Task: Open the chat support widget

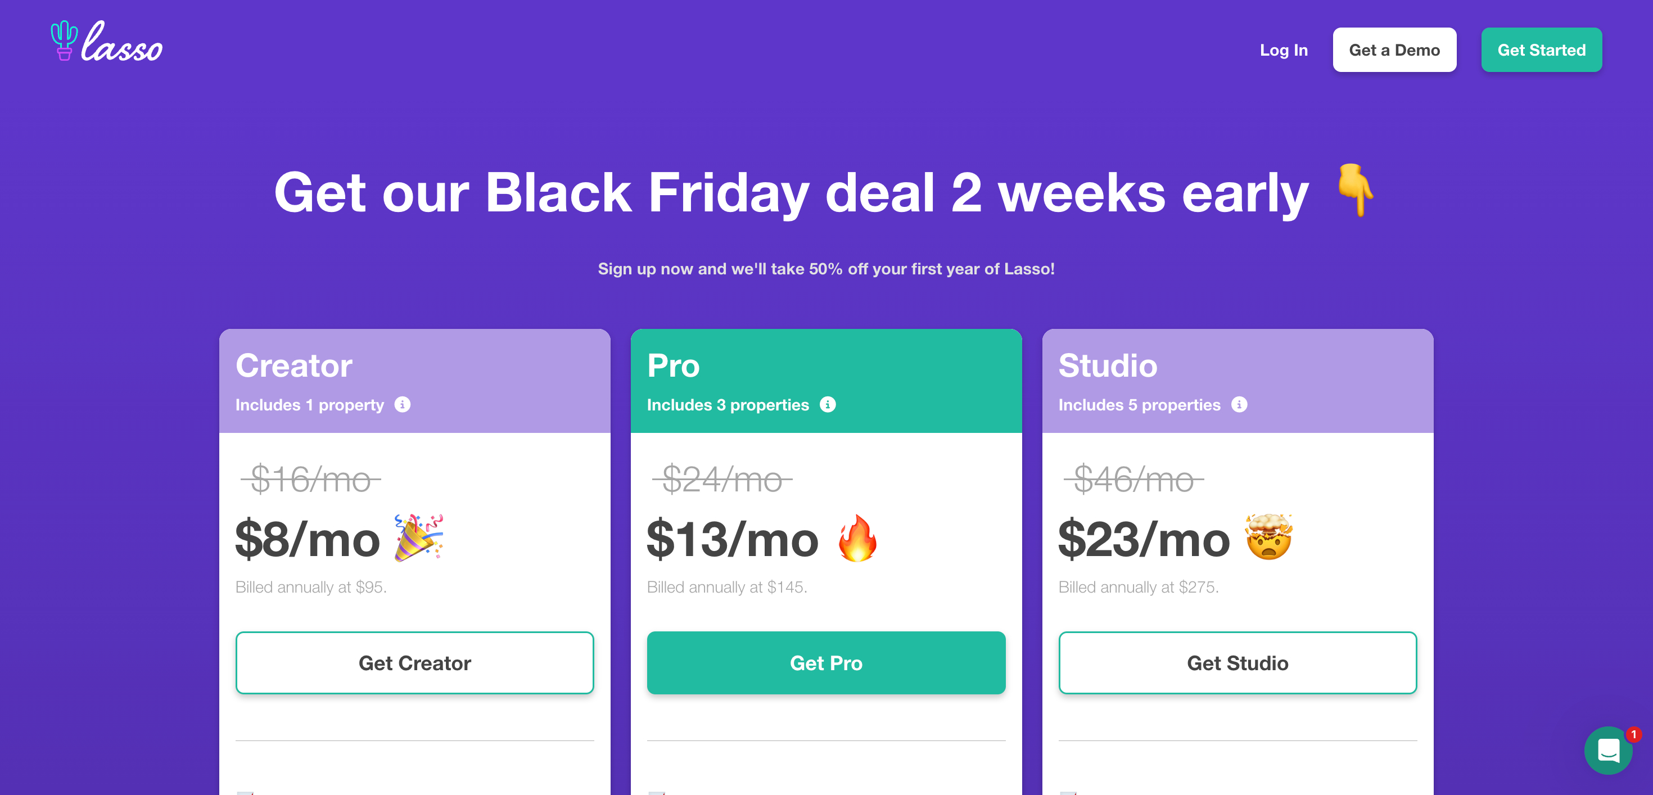Action: (x=1608, y=749)
